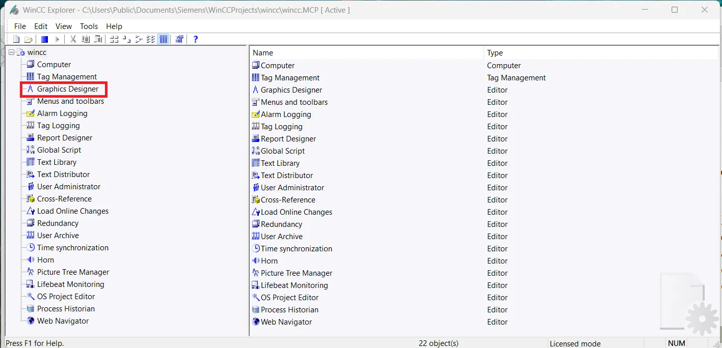
Task: Select Load Online Changes in the tree
Action: pos(73,211)
